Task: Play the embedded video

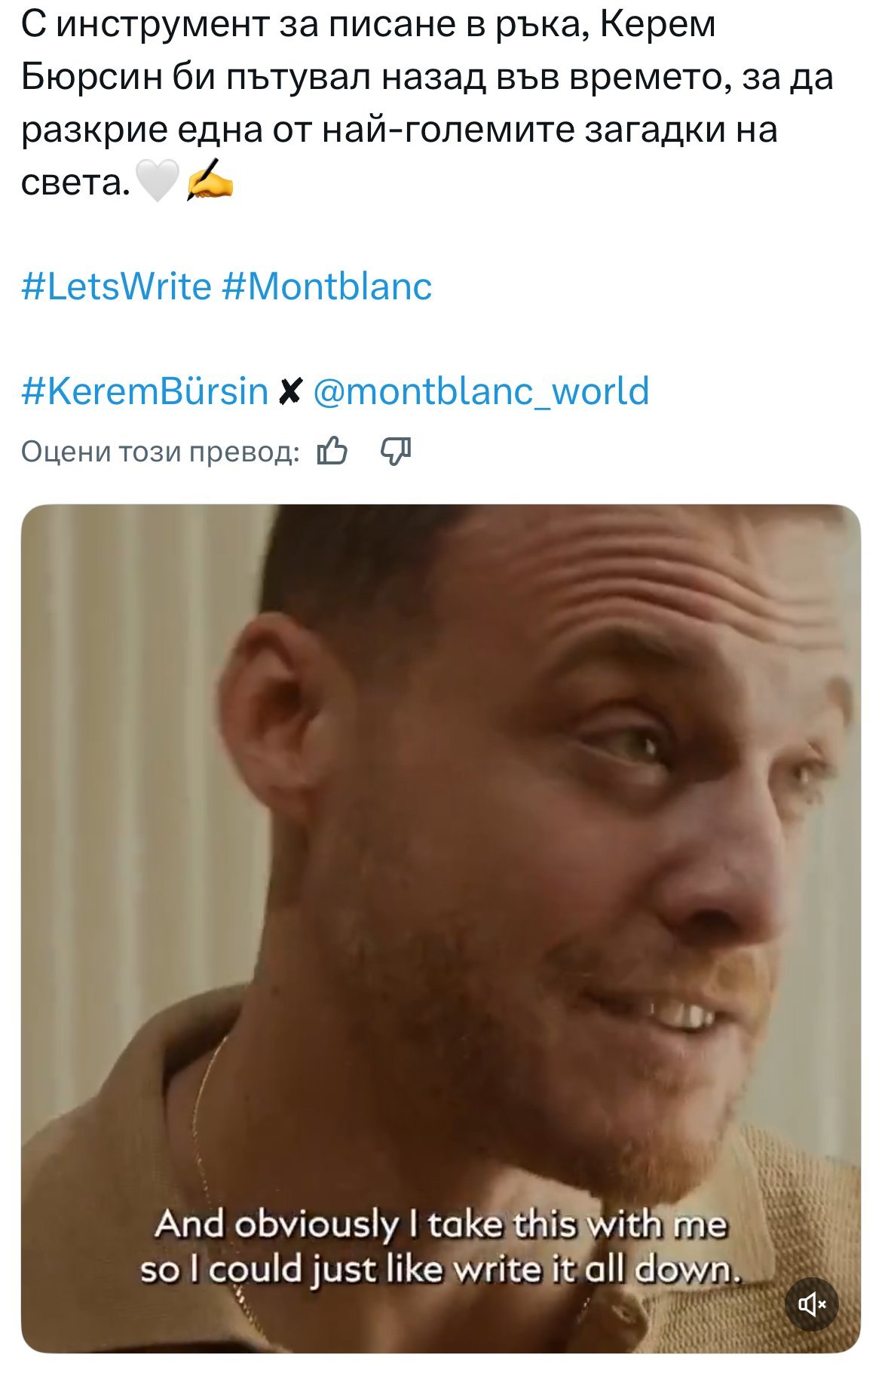Action: coord(441,928)
